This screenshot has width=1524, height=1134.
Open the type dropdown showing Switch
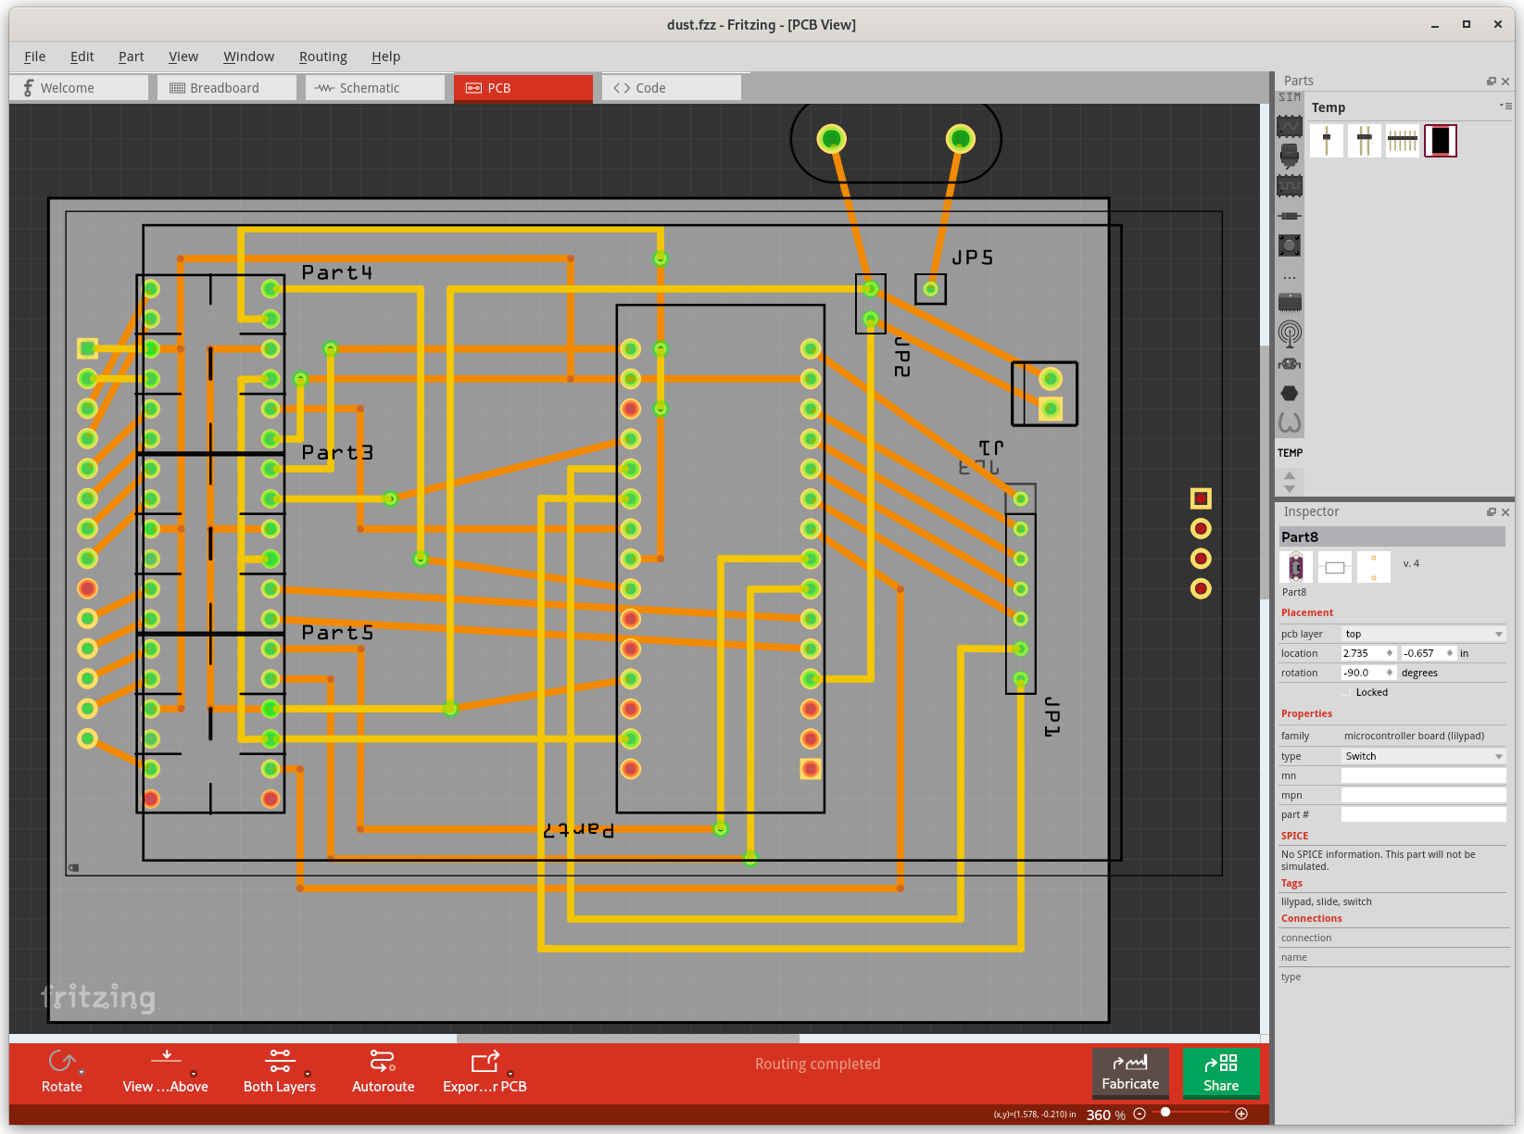coord(1422,756)
